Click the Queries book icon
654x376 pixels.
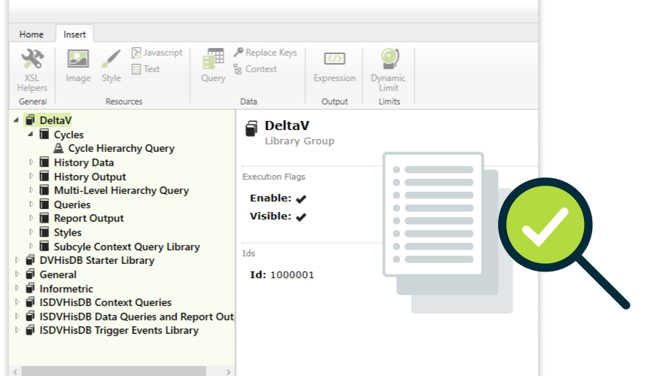tap(44, 205)
